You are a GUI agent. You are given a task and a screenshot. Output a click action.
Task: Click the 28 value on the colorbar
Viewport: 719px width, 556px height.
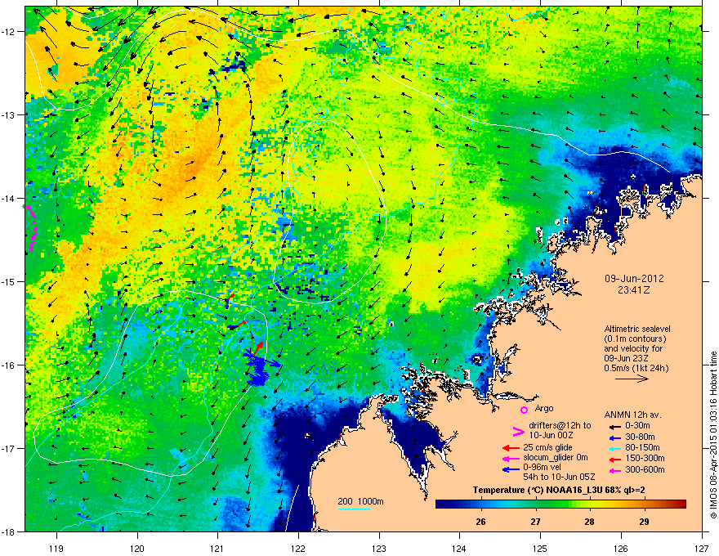[x=589, y=522]
